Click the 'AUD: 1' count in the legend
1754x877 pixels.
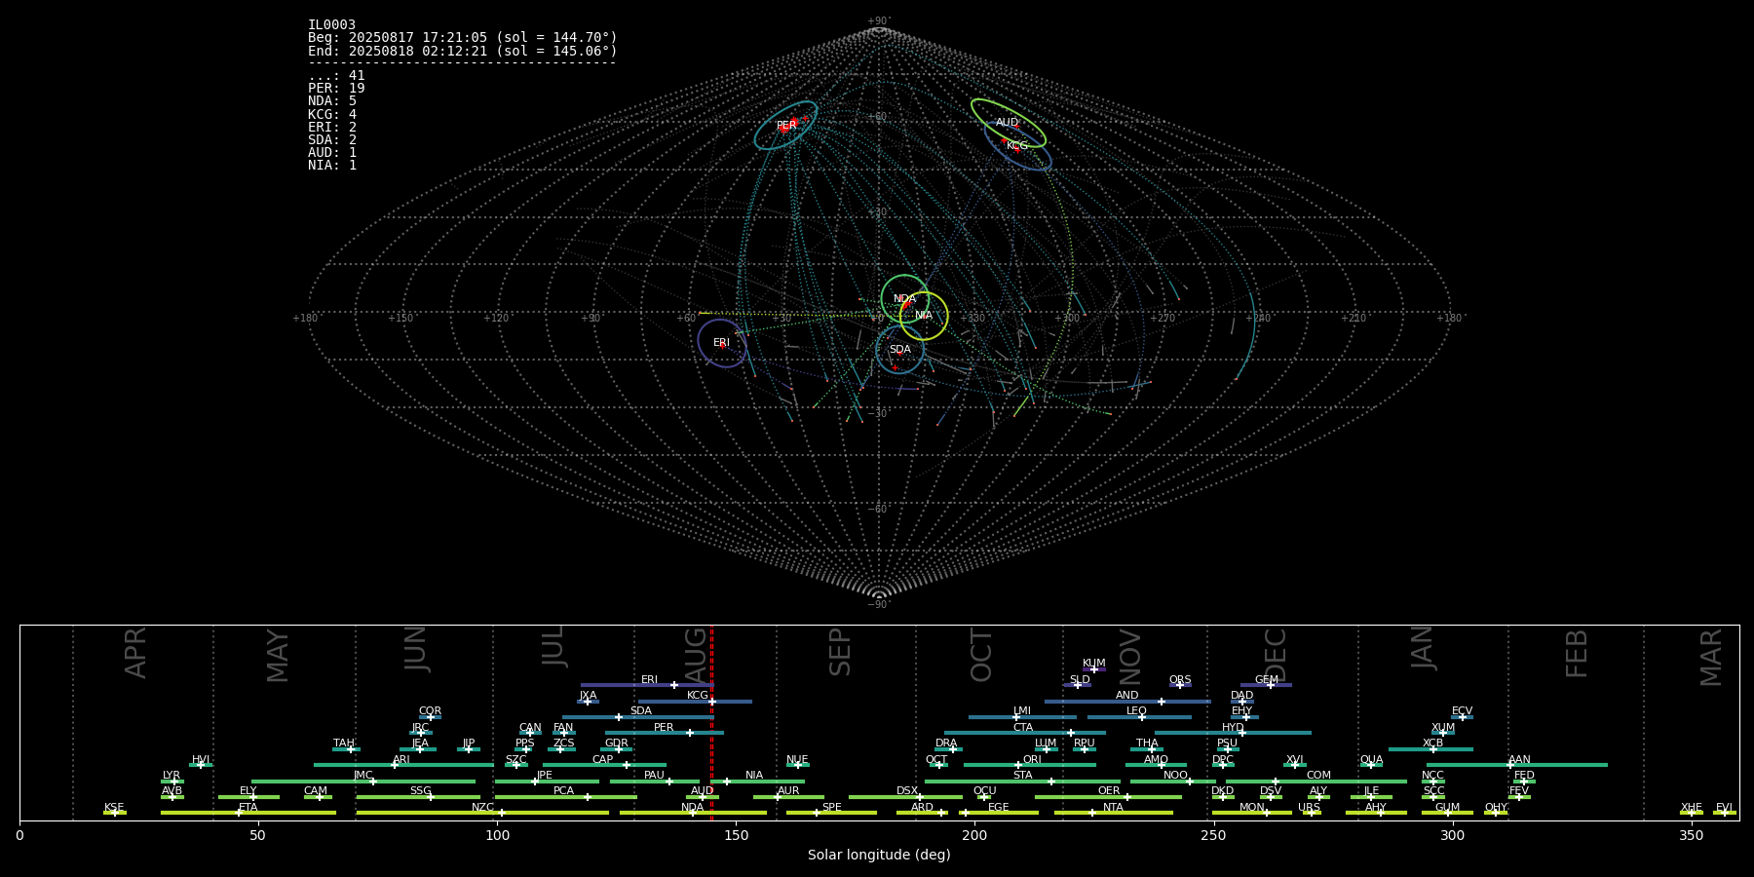tap(332, 153)
